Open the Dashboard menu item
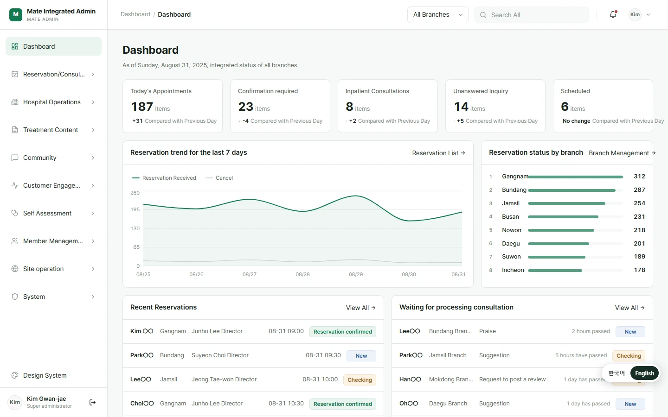Viewport: 668px width, 417px height. coord(54,46)
